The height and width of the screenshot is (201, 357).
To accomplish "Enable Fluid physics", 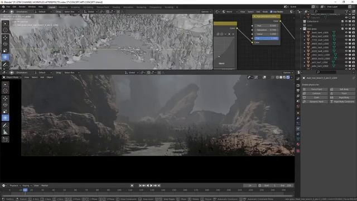I will tap(342, 93).
